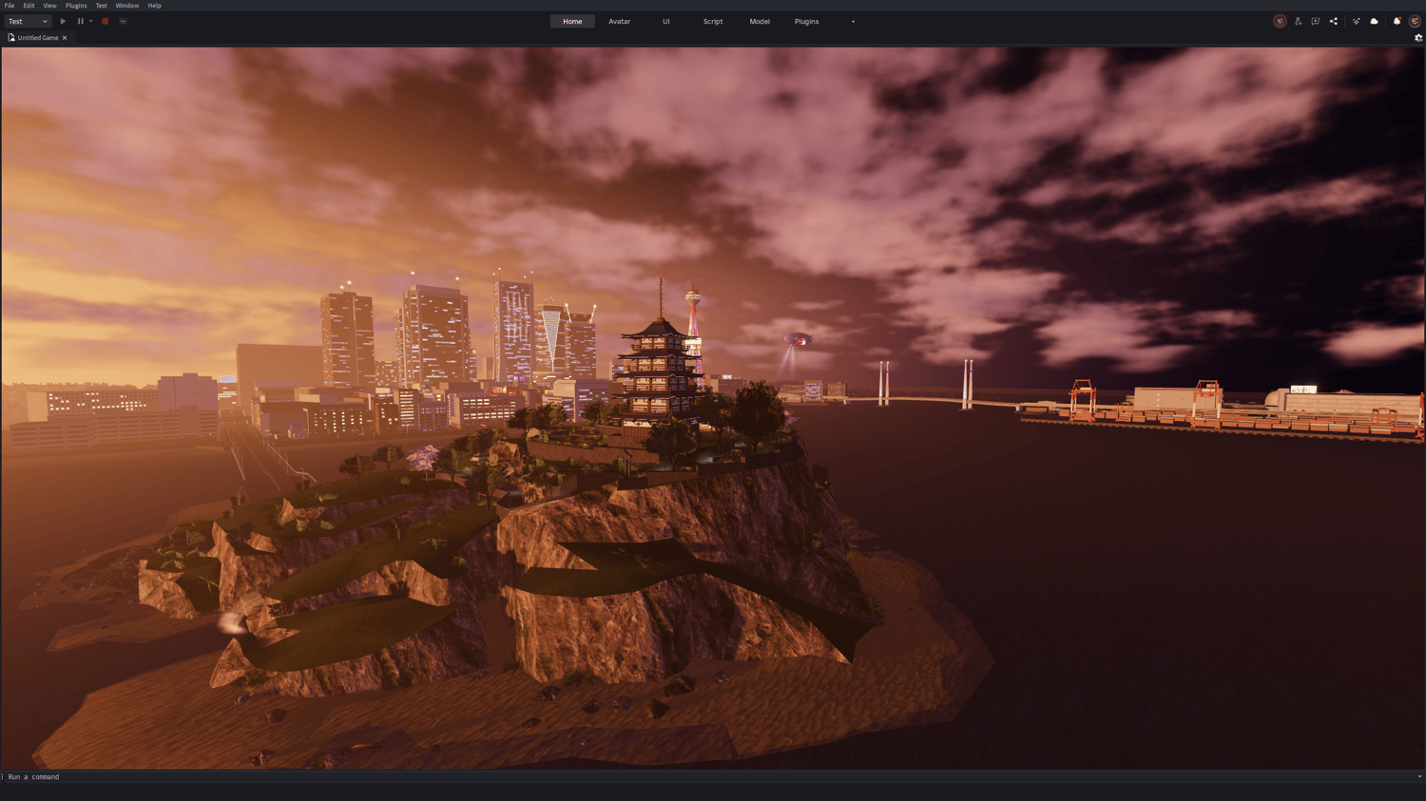Image resolution: width=1426 pixels, height=801 pixels.
Task: Open the Window menu
Action: (127, 6)
